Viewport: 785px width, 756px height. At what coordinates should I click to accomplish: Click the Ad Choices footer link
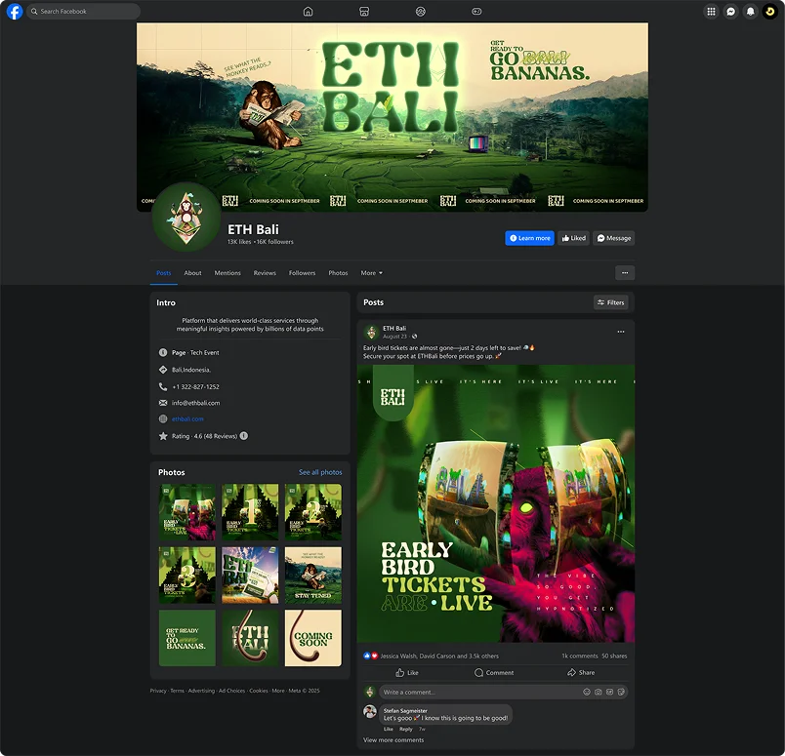pos(231,691)
